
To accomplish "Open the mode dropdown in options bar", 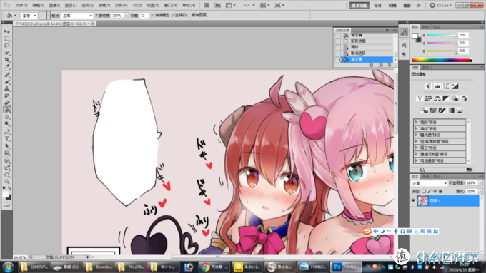I will 77,16.
